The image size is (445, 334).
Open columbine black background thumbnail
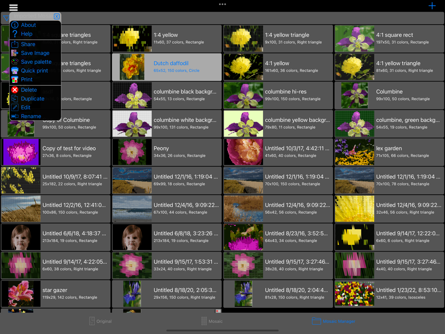[132, 95]
